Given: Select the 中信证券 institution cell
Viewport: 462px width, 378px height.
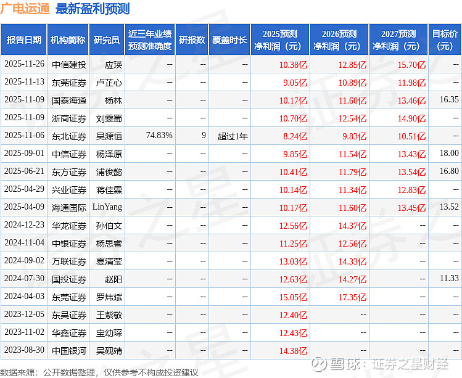Looking at the screenshot, I should tap(69, 154).
